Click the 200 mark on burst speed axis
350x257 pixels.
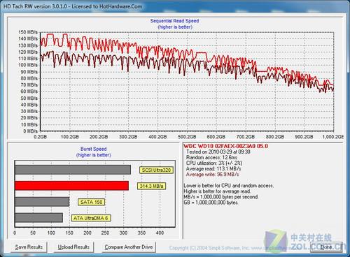pyautogui.click(x=87, y=233)
